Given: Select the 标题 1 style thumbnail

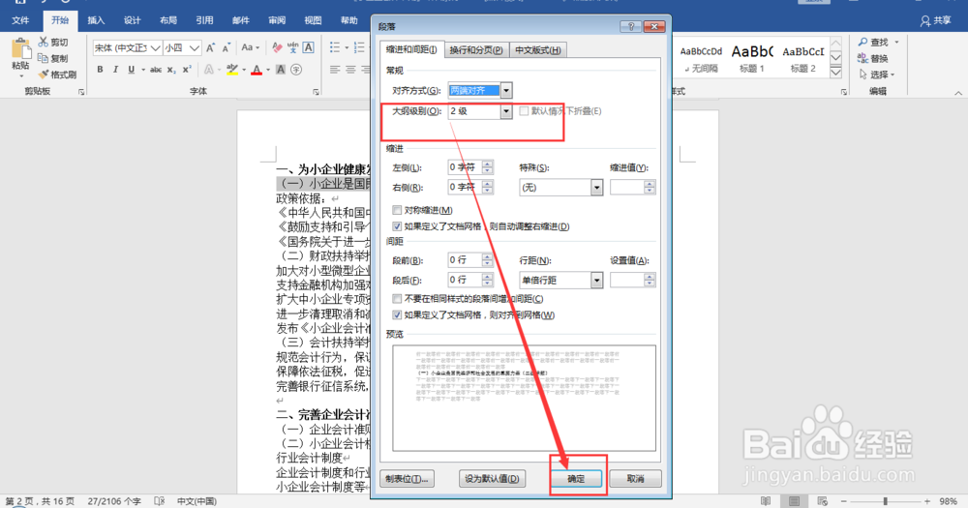Looking at the screenshot, I should click(x=752, y=59).
